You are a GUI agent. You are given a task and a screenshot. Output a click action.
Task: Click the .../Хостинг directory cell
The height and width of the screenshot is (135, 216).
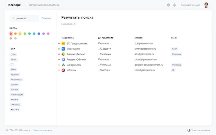(104, 70)
